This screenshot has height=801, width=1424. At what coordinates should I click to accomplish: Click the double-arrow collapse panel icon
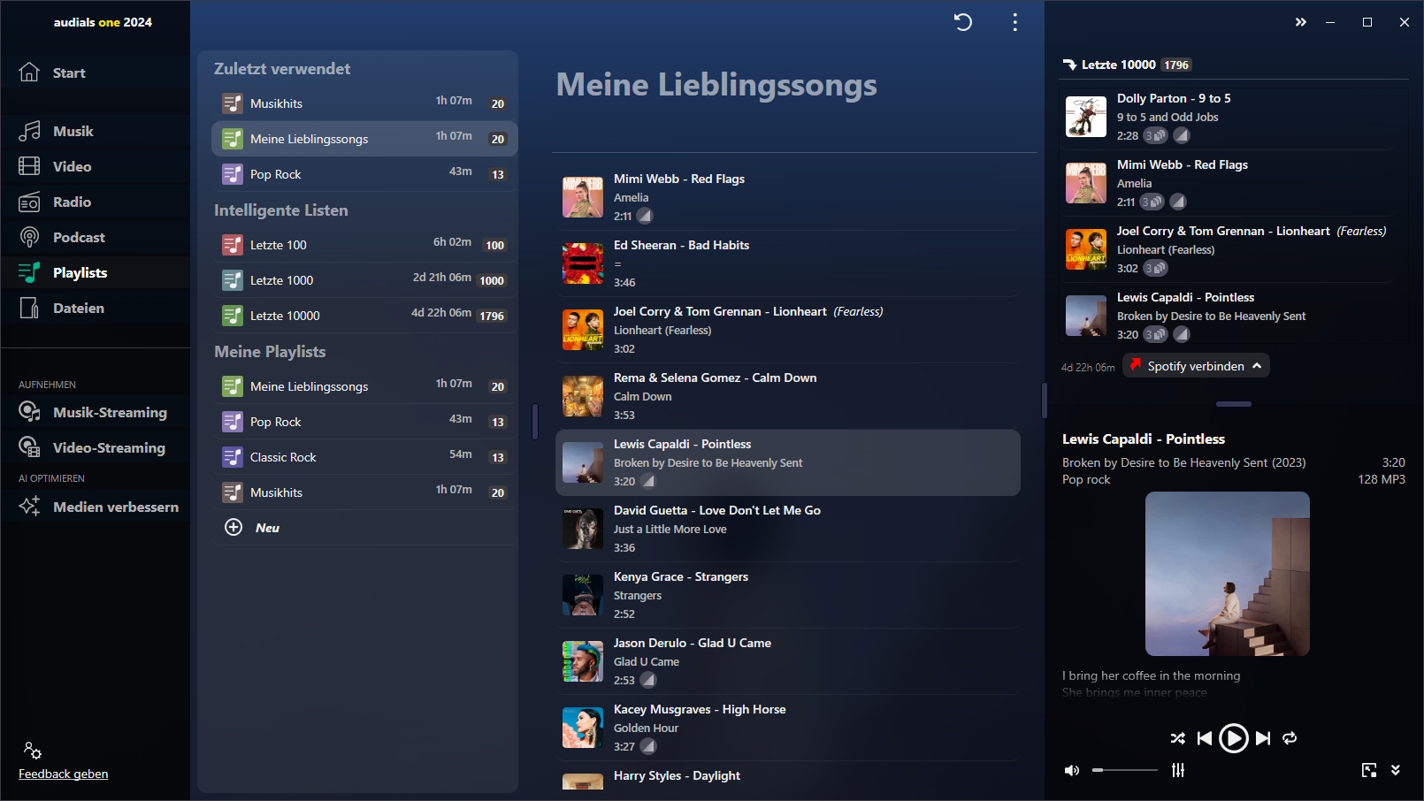pos(1300,22)
